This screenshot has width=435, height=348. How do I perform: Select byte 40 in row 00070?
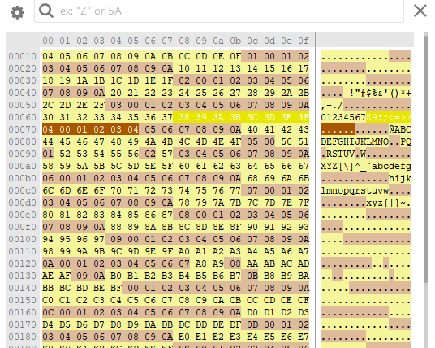point(252,129)
